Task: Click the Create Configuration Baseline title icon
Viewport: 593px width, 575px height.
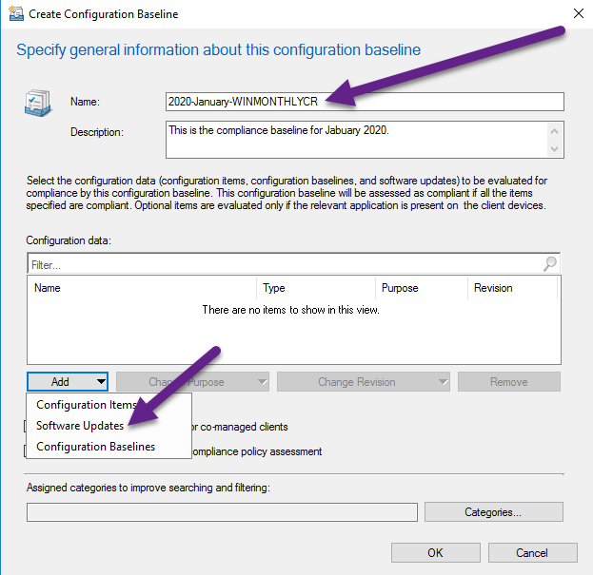Action: (16, 13)
